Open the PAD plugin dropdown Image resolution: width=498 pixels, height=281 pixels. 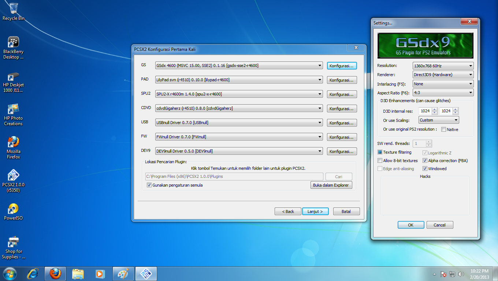[x=239, y=80]
